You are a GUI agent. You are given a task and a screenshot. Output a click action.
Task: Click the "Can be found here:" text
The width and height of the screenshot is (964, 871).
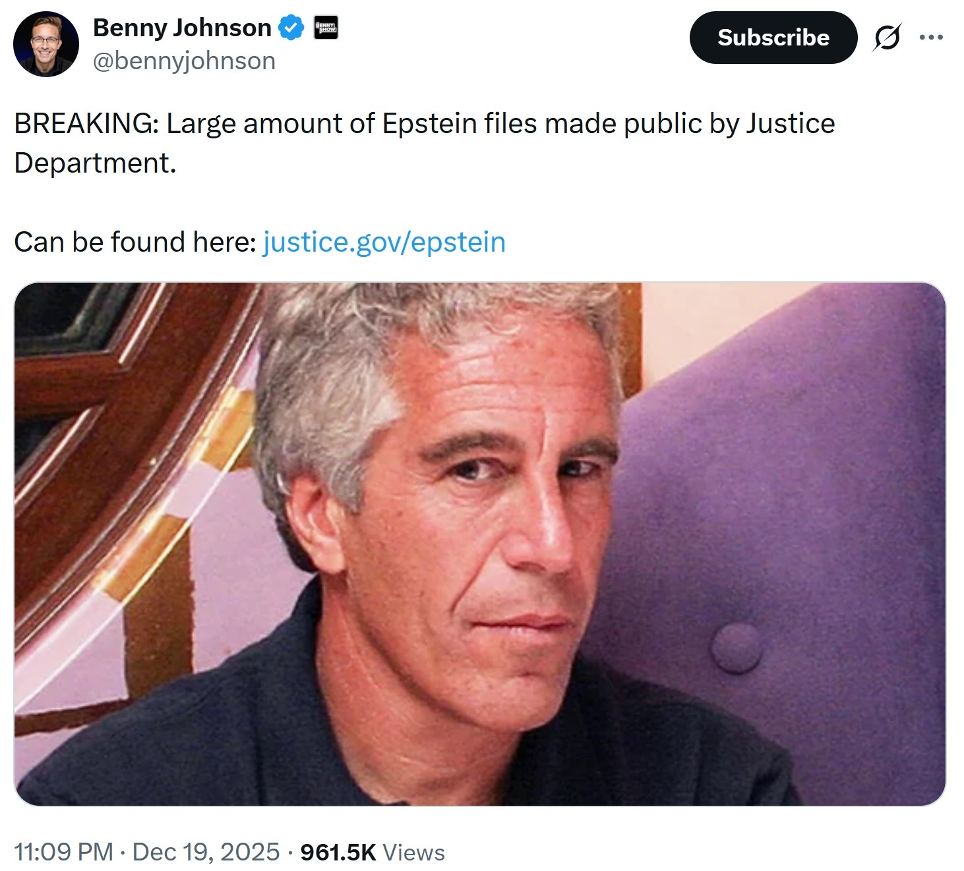[x=135, y=242]
